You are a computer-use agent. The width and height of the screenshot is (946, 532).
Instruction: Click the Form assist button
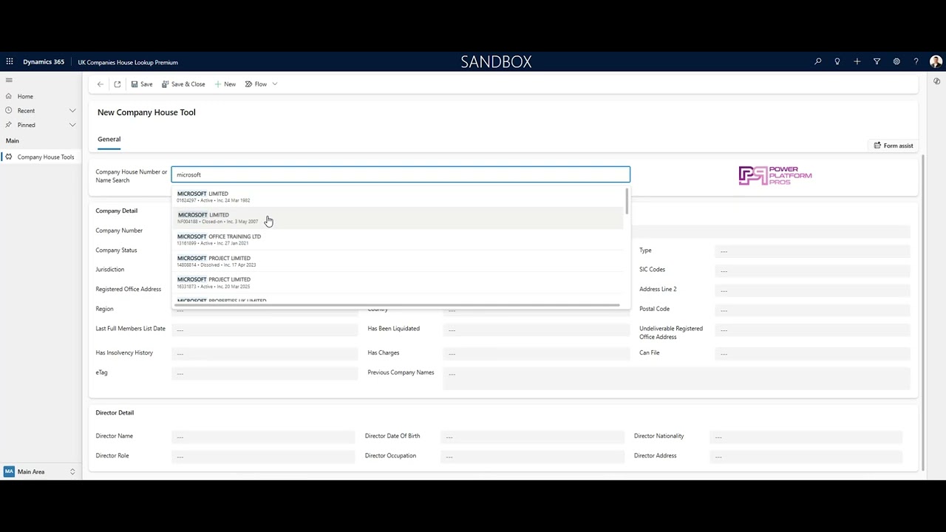[894, 146]
